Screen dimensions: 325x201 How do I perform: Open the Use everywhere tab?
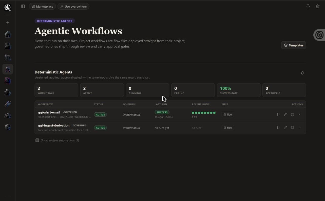click(73, 6)
